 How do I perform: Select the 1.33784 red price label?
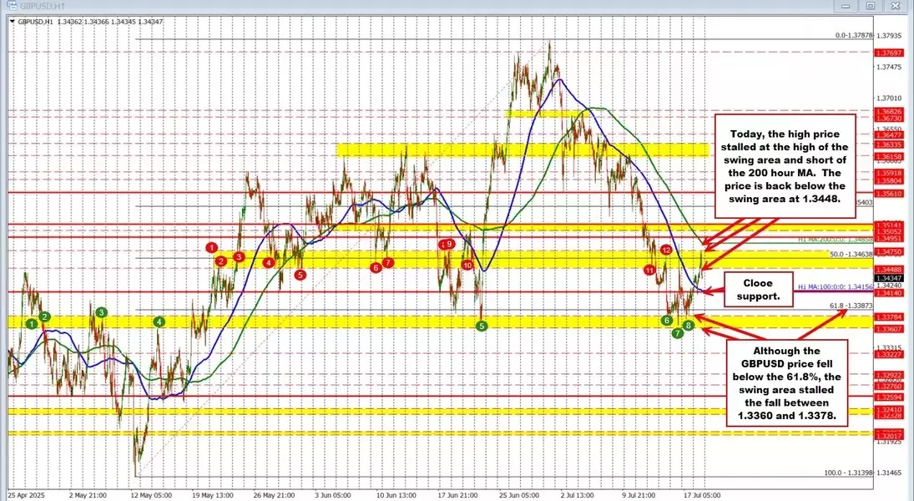point(890,317)
